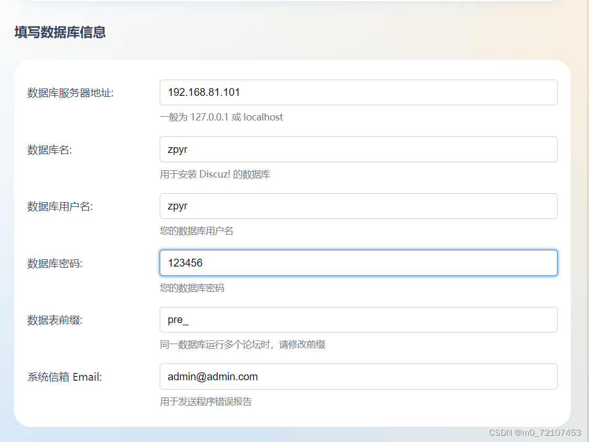Image resolution: width=589 pixels, height=442 pixels.
Task: Click the hint text 您的数据库密码
Action: point(192,288)
